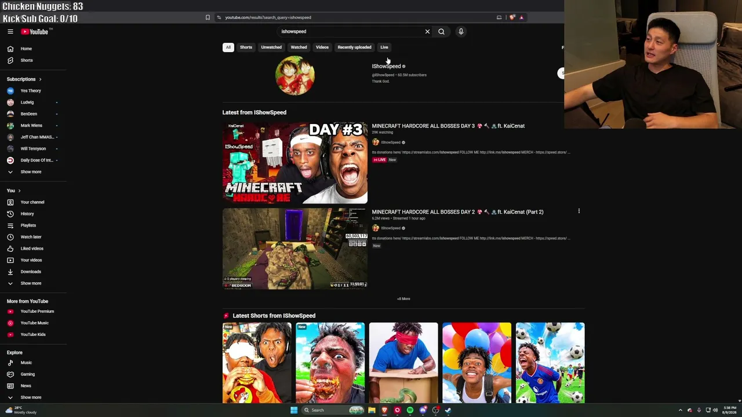The height and width of the screenshot is (417, 742).
Task: Open the Minecraft Hardcore Day 2 video title
Action: 457,212
